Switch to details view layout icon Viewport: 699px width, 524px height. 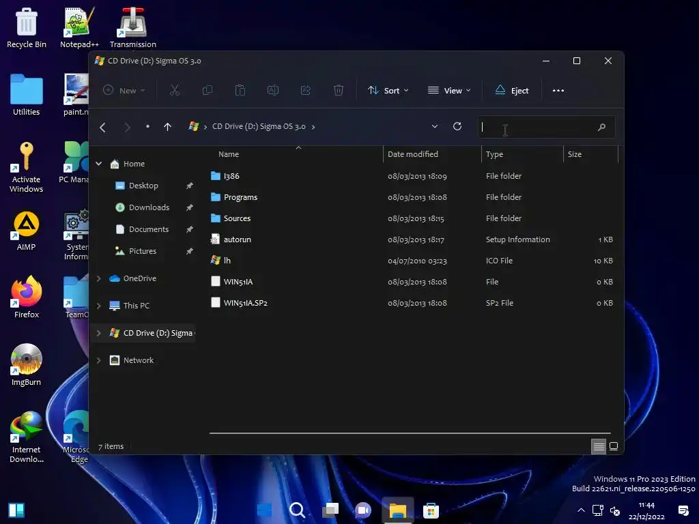click(x=599, y=446)
